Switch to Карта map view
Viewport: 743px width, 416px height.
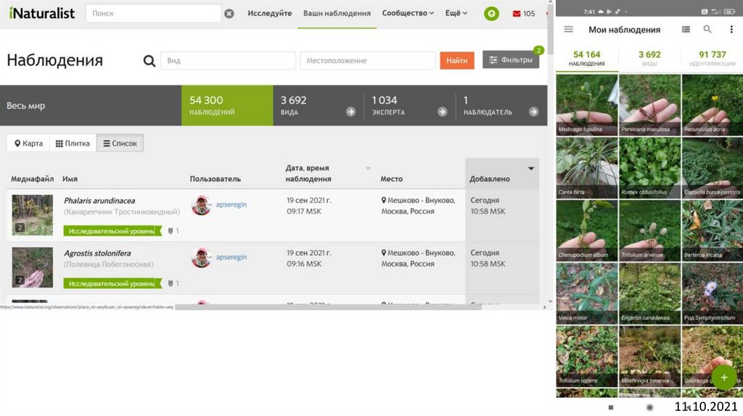point(28,143)
